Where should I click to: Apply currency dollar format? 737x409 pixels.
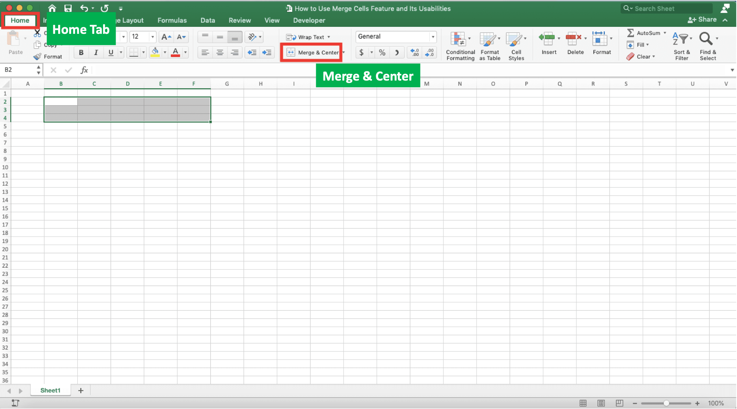(362, 53)
